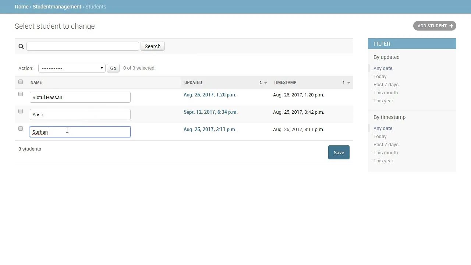The height and width of the screenshot is (265, 471).
Task: Click the '3 students' count text
Action: click(x=30, y=149)
